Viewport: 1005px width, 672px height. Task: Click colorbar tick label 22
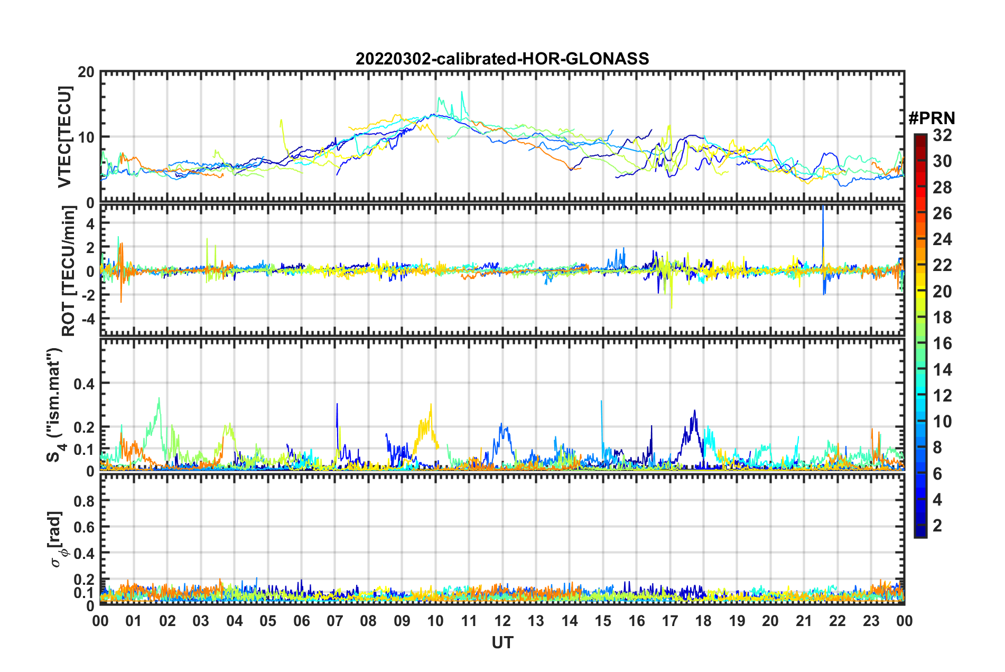click(x=942, y=265)
